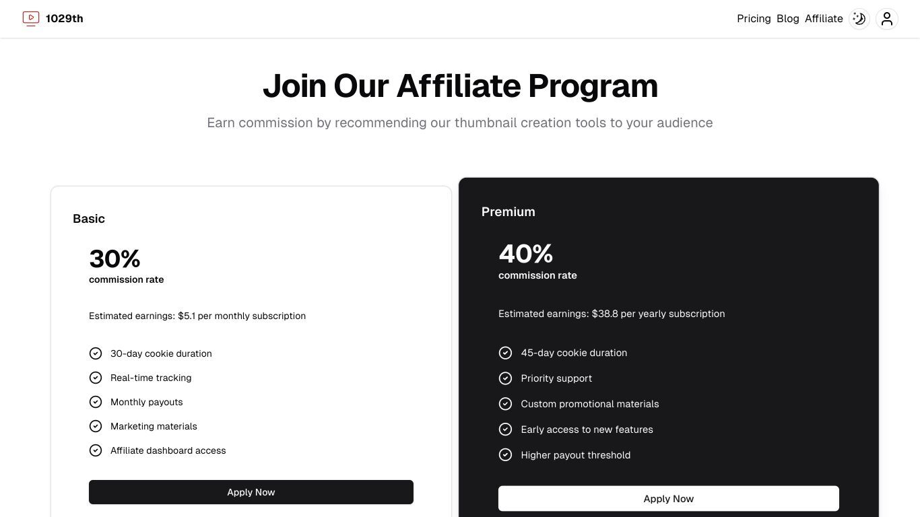Click the Premium plan card heading
The width and height of the screenshot is (920, 517).
(508, 211)
